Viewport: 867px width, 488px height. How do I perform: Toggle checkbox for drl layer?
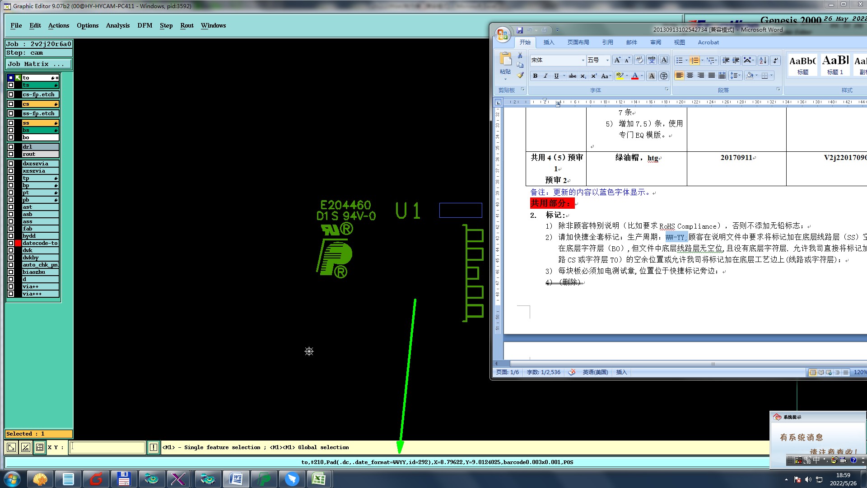(x=11, y=147)
